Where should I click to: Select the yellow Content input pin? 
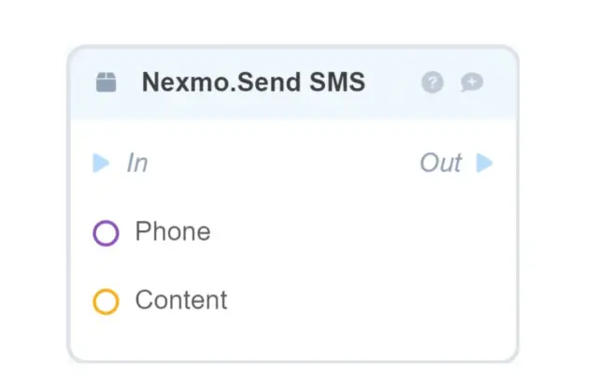tap(106, 301)
